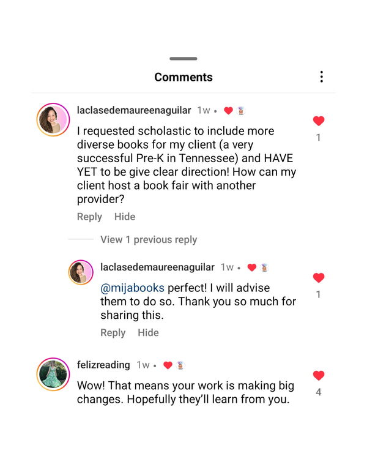
Task: Open felizreading's profile picture
Action: click(x=53, y=375)
